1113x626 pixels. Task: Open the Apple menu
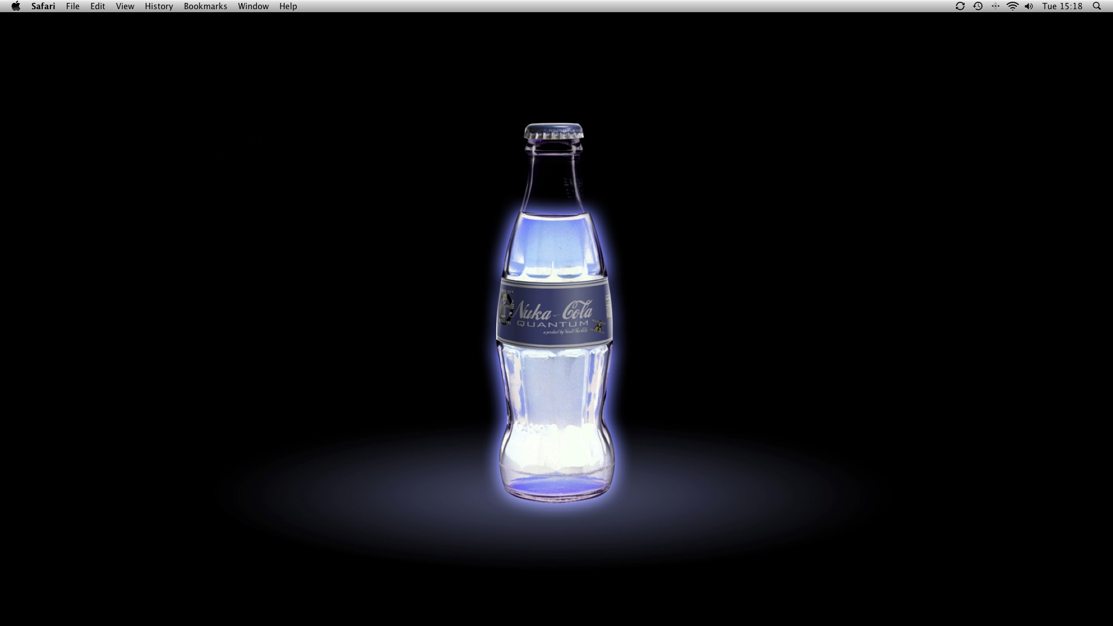tap(16, 6)
